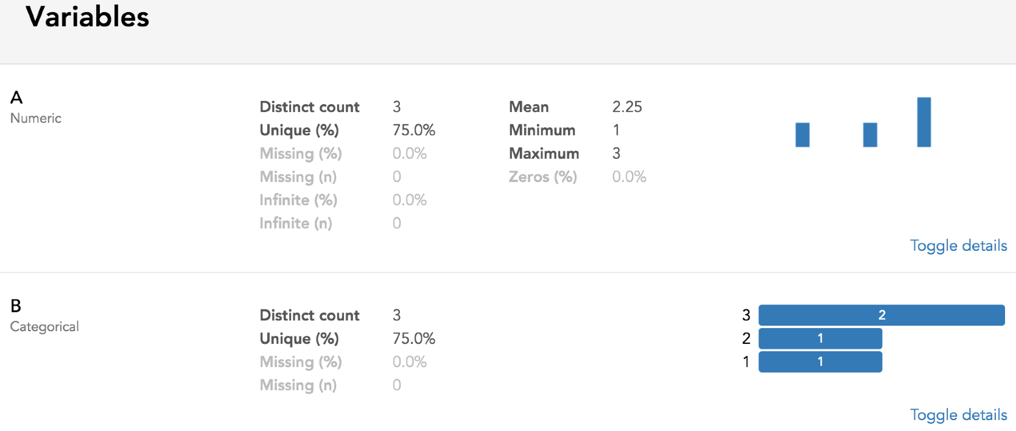Viewport: 1016px width, 431px height.
Task: Select the Variables section header
Action: pos(87,16)
